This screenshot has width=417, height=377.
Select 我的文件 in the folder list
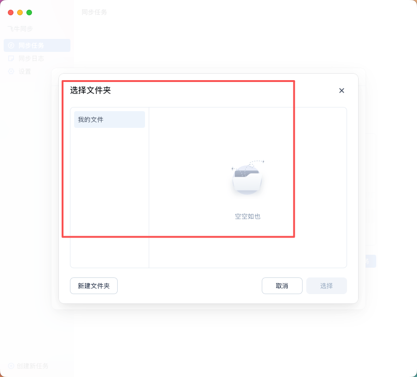click(x=109, y=119)
